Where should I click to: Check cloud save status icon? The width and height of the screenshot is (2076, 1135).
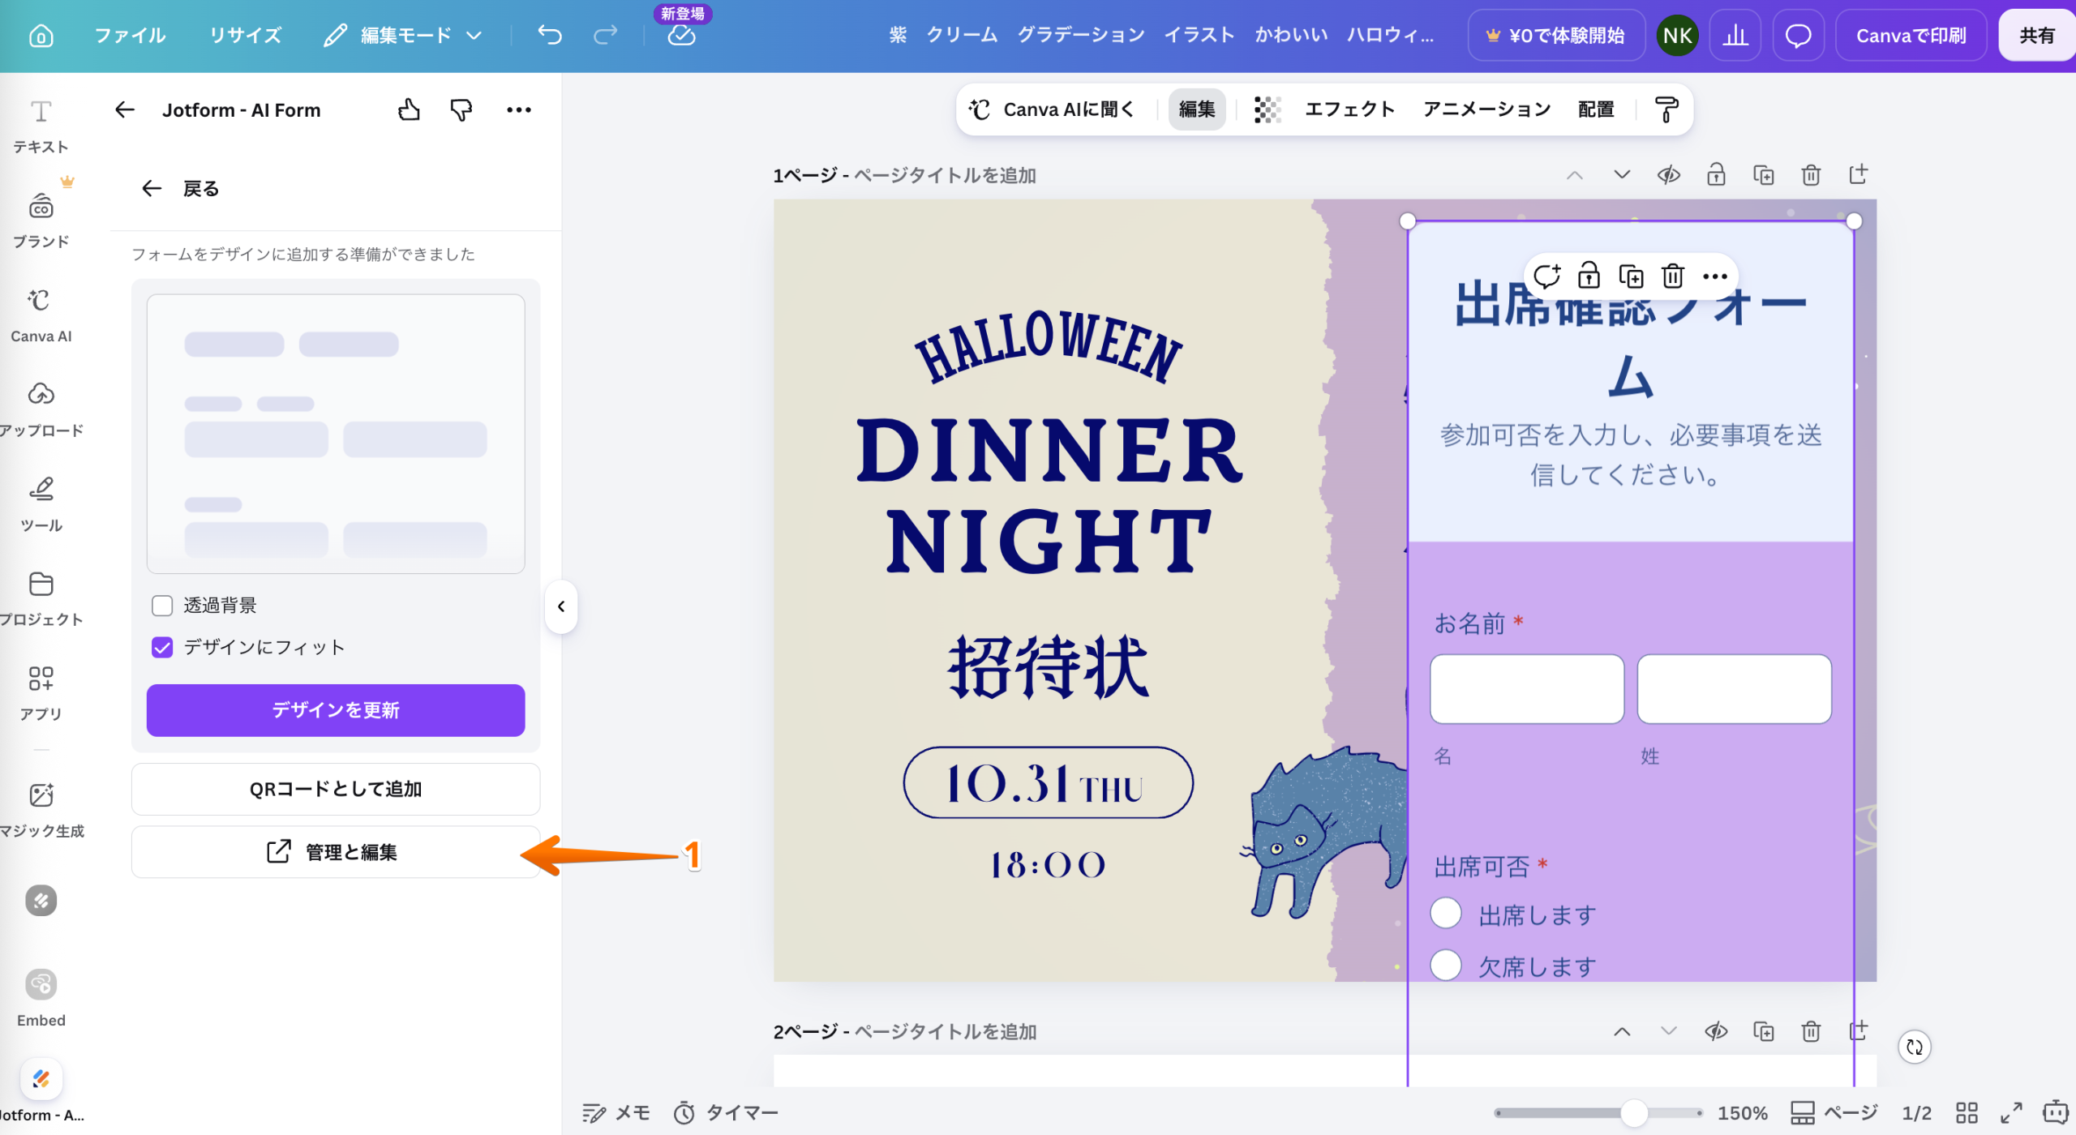pyautogui.click(x=681, y=36)
